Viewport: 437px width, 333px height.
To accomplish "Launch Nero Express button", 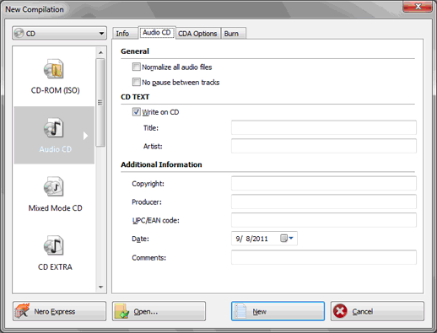I will tap(59, 311).
